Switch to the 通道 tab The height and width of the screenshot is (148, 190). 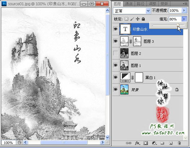129,4
